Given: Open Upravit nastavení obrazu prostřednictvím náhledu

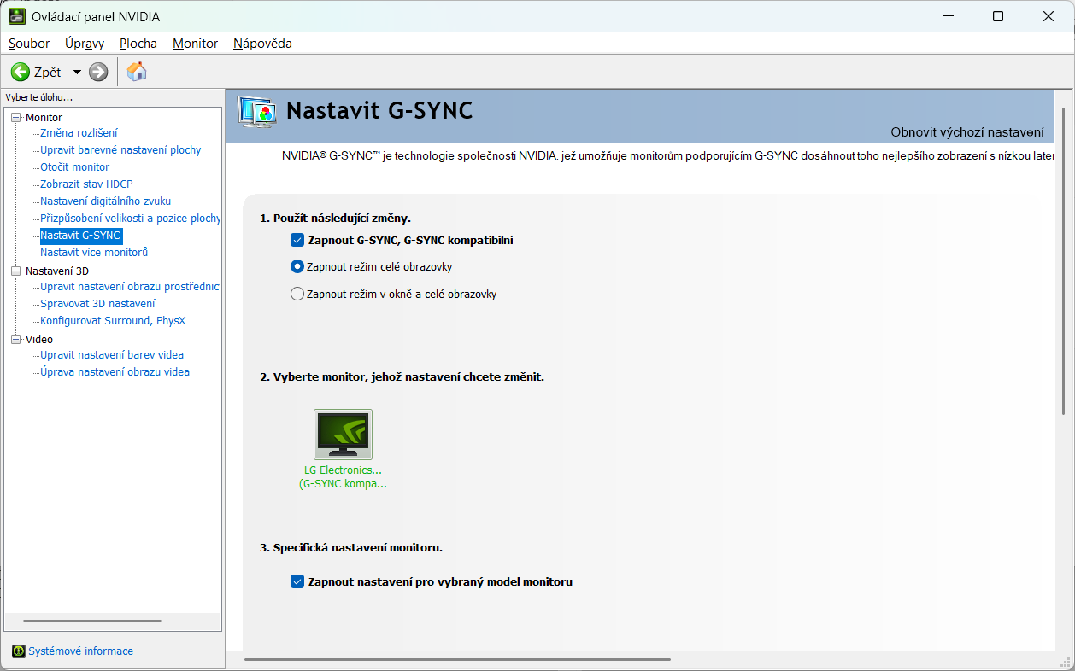Looking at the screenshot, I should (130, 286).
